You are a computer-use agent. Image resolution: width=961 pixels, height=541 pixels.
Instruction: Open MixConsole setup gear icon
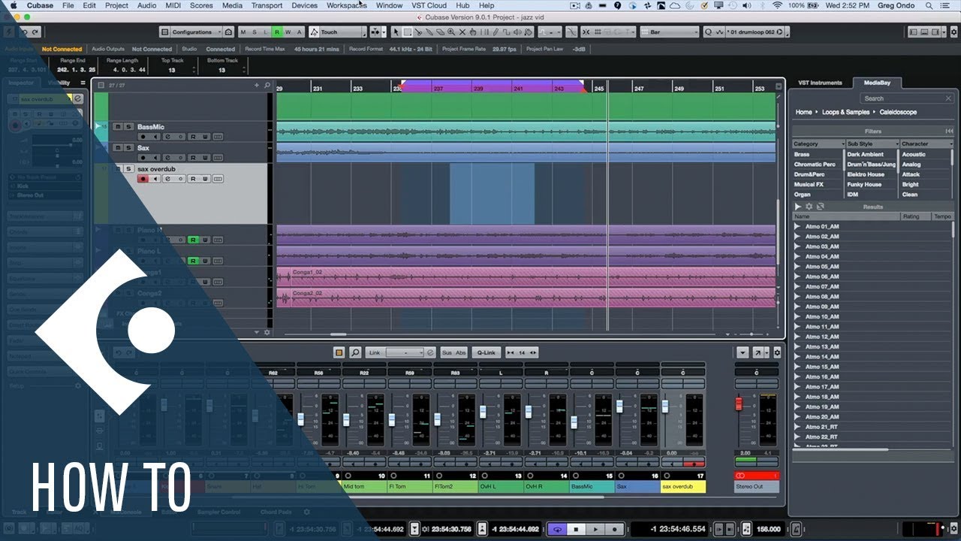pos(776,352)
